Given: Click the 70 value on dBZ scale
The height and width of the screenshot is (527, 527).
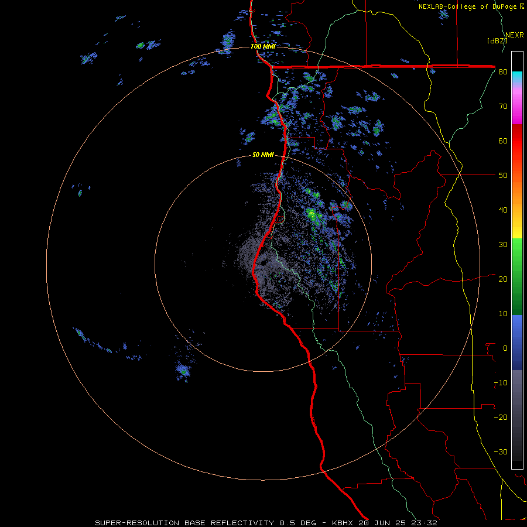Looking at the screenshot, I should [x=503, y=107].
